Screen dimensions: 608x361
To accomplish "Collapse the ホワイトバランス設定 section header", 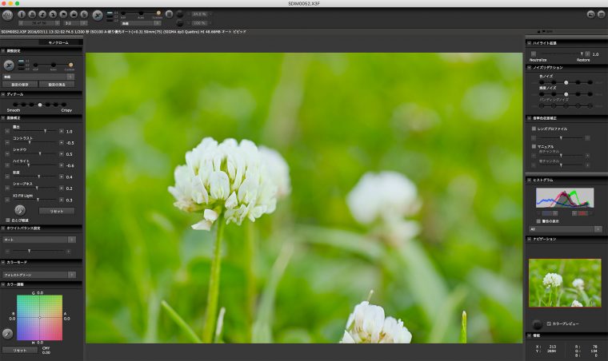I will pyautogui.click(x=3, y=228).
